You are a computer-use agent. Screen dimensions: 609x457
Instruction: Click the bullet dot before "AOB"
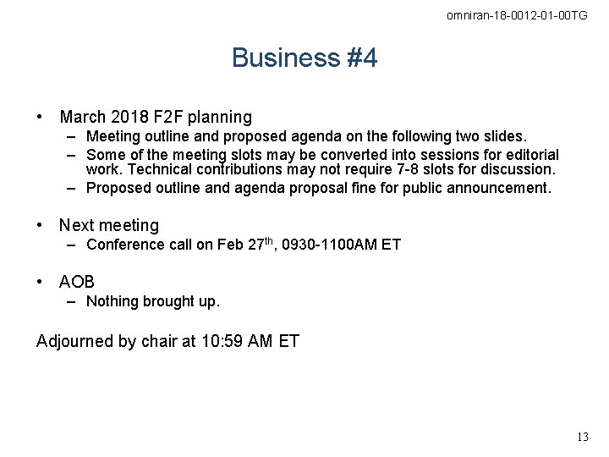click(x=41, y=281)
